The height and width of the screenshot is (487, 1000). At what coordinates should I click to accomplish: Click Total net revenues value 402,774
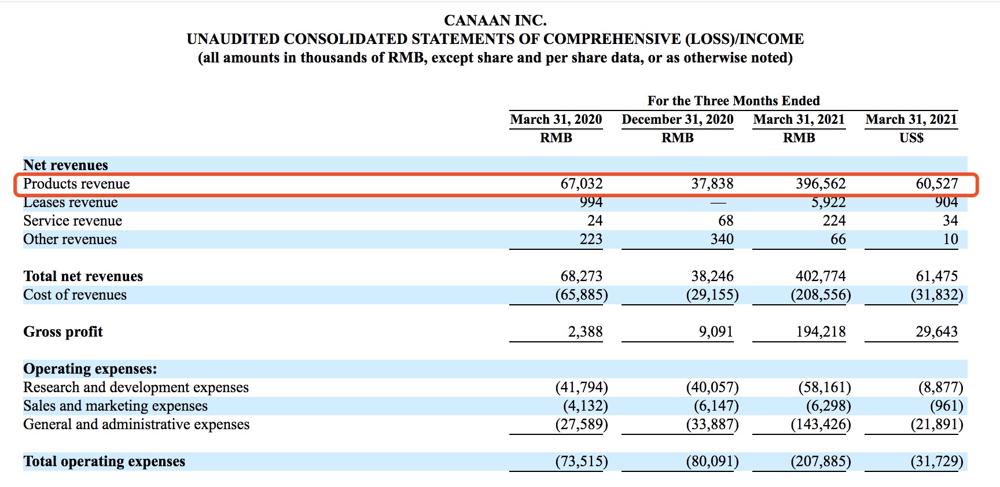[x=820, y=276]
